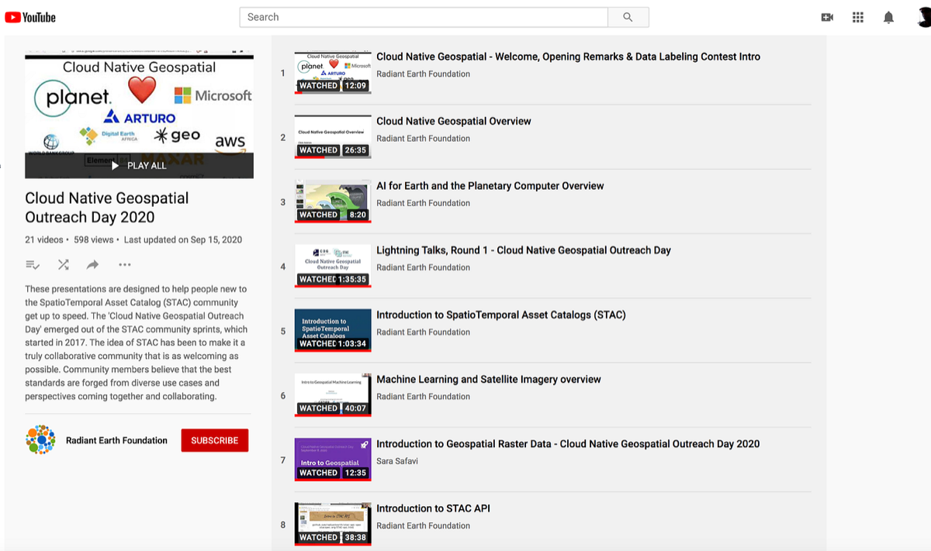Screen dimensions: 931x551
Task: Open Introduction to SpatioTemporal Asset Catalogs title
Action: point(501,315)
